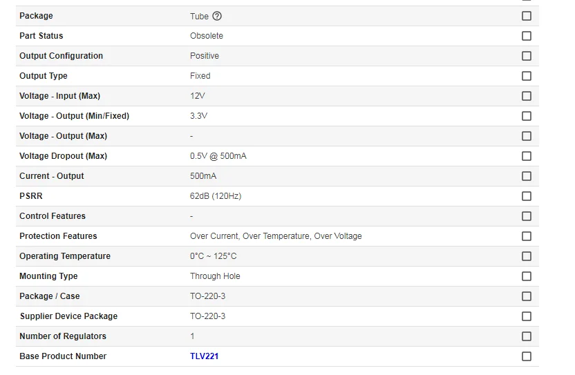Tick the Control Features checkbox
This screenshot has width=575, height=375.
coord(527,216)
